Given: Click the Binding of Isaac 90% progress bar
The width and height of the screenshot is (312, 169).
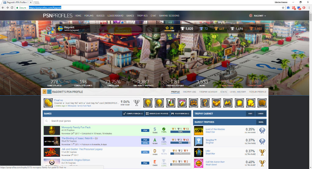Looking at the screenshot, I should 180,143.
